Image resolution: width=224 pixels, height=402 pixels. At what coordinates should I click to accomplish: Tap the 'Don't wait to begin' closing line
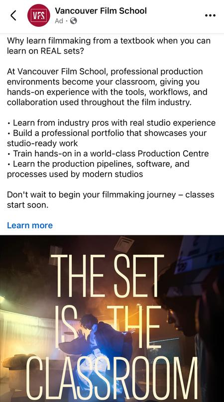pyautogui.click(x=111, y=200)
